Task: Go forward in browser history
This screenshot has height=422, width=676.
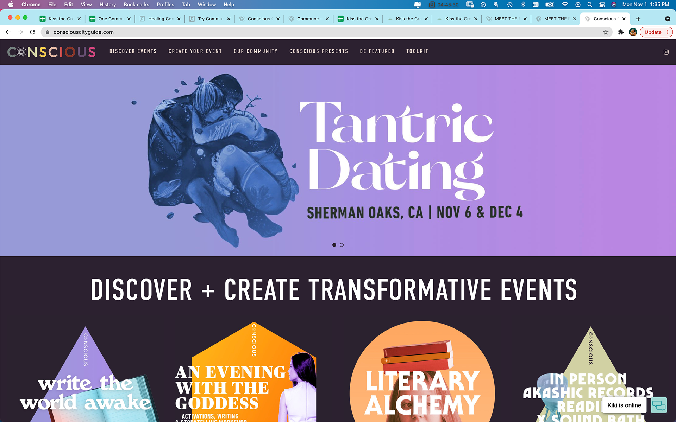Action: pyautogui.click(x=20, y=32)
